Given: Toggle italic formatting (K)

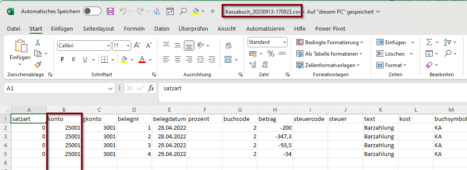Looking at the screenshot, I should click(x=73, y=60).
